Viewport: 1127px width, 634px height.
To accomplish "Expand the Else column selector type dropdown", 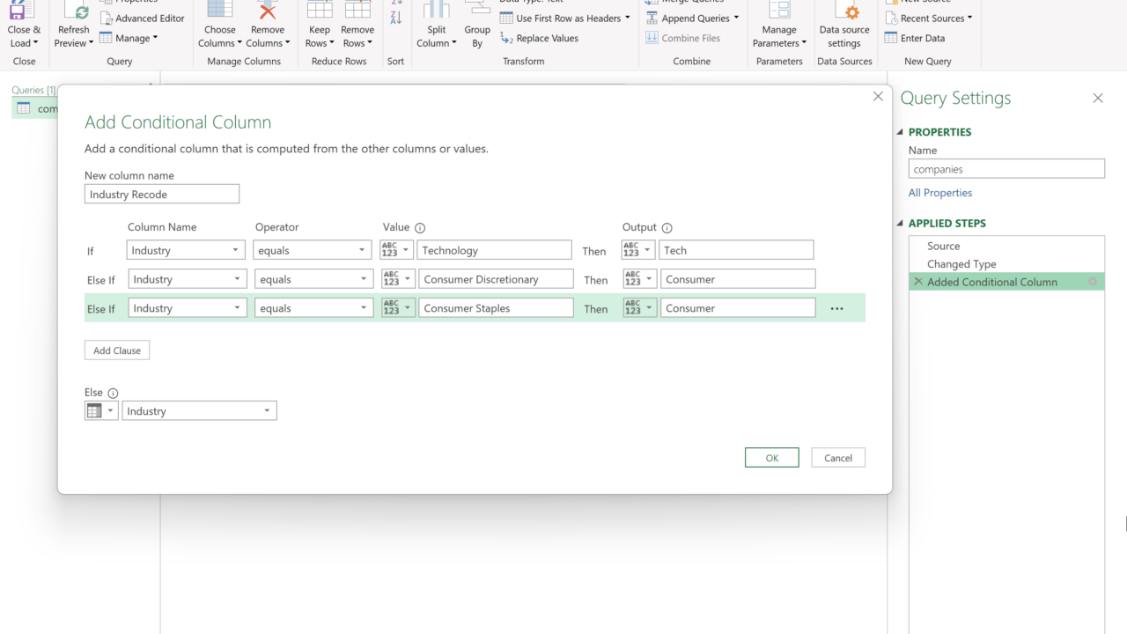I will (101, 411).
